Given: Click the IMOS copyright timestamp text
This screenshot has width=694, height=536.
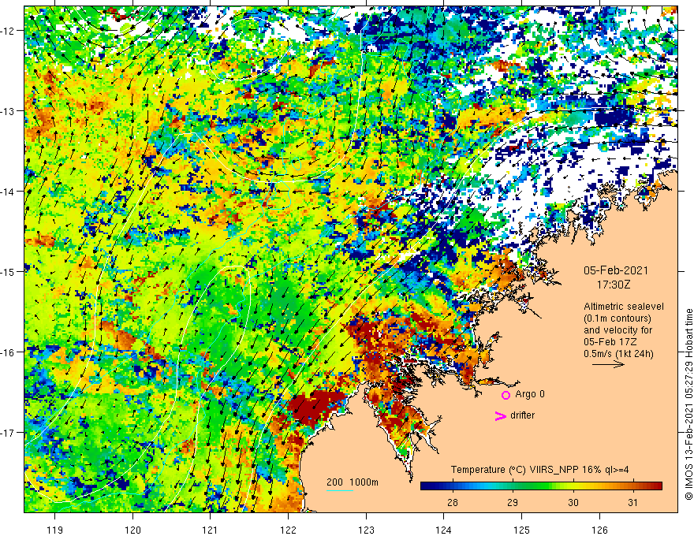Looking at the screenshot, I should (688, 404).
